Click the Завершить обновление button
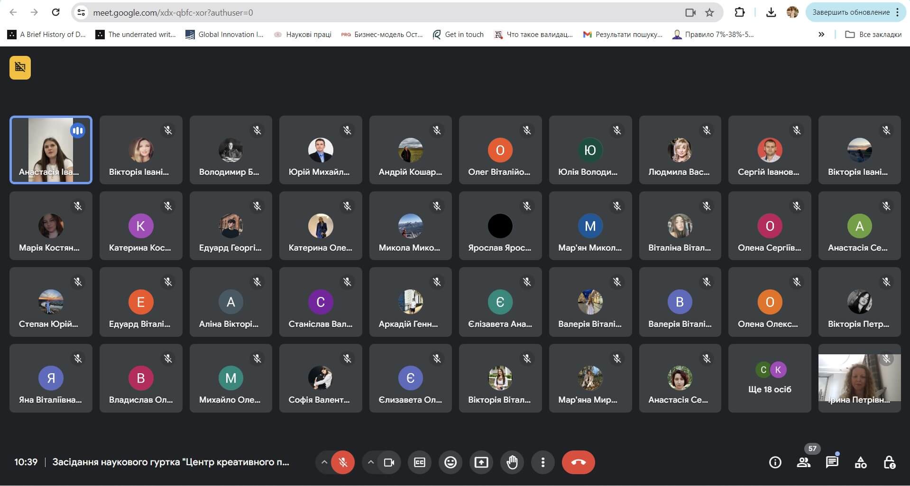The height and width of the screenshot is (486, 910). [x=851, y=12]
